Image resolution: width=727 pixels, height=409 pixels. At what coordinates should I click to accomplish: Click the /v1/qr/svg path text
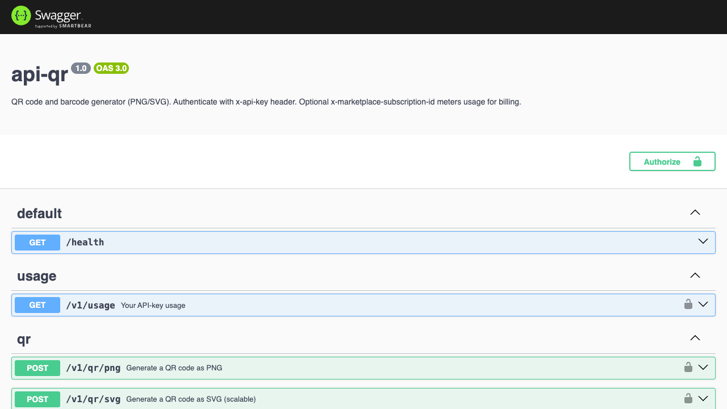[x=93, y=399]
